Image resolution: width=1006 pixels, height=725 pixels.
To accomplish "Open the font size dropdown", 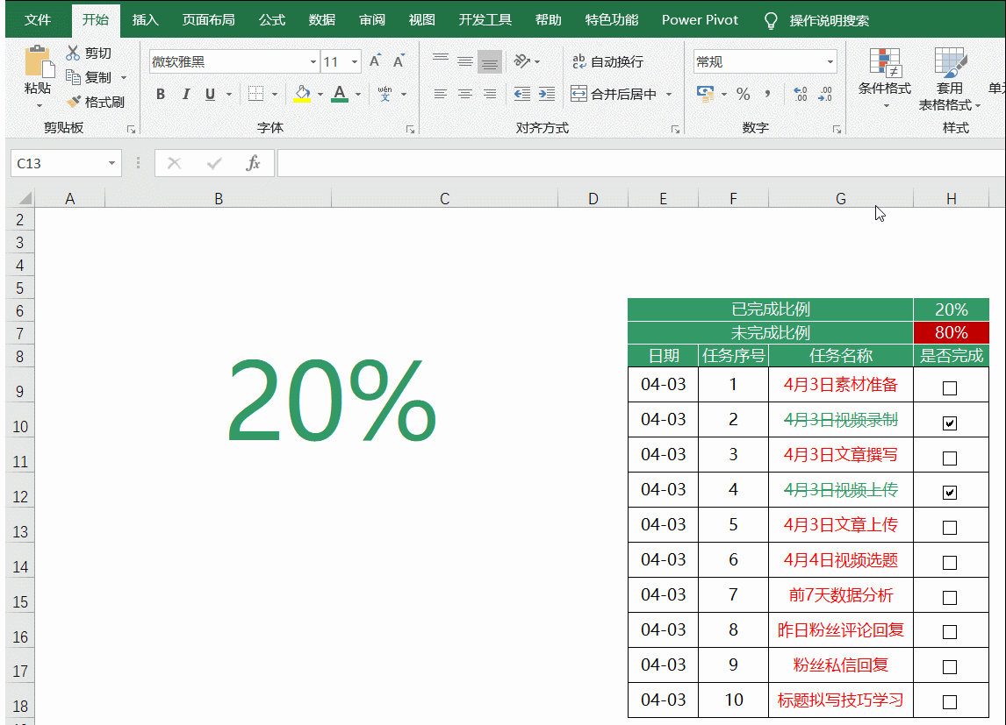I will point(354,61).
